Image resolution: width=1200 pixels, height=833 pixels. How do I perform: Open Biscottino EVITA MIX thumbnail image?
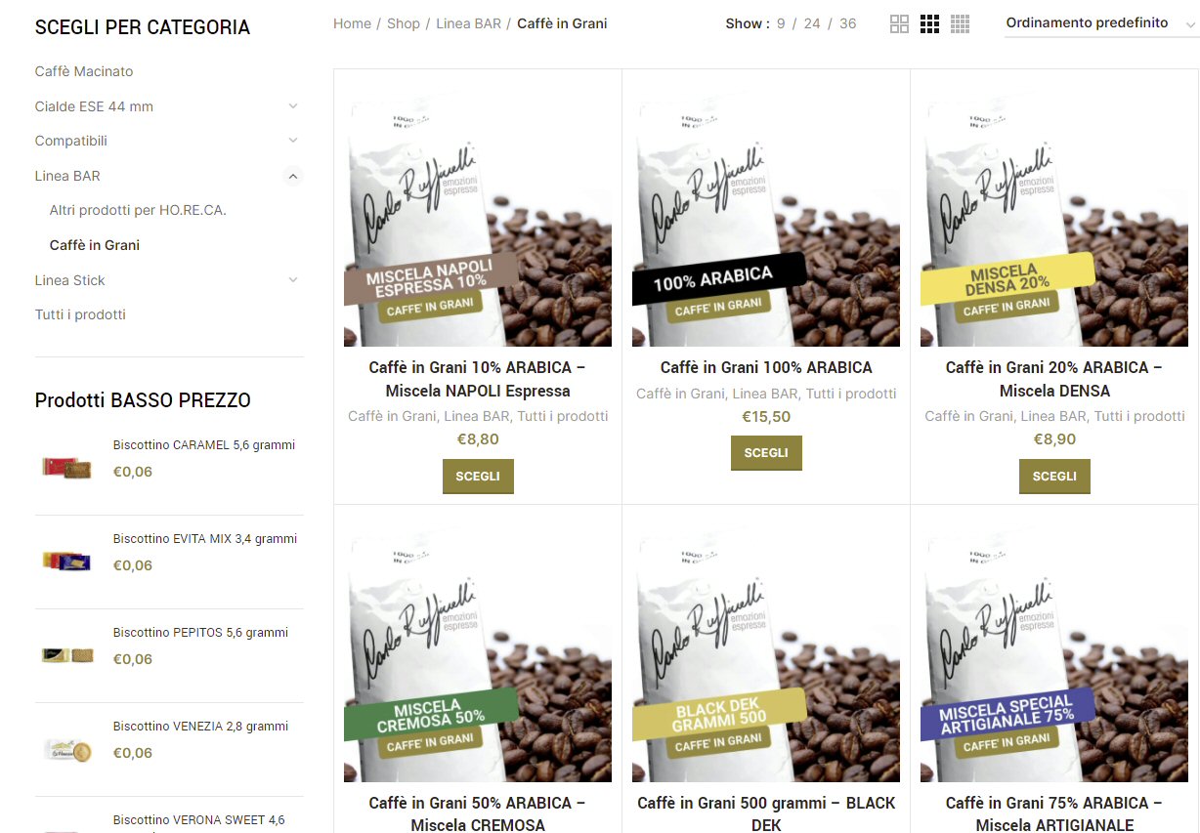pyautogui.click(x=67, y=562)
